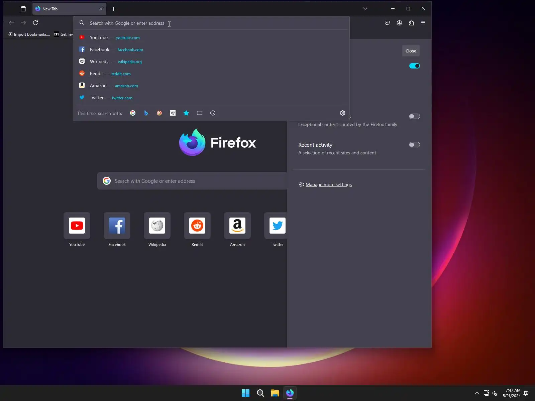Open the taskbar clock and date
Image resolution: width=535 pixels, height=401 pixels.
512,393
